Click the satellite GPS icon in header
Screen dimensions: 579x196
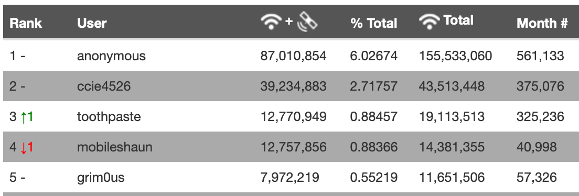click(x=307, y=21)
